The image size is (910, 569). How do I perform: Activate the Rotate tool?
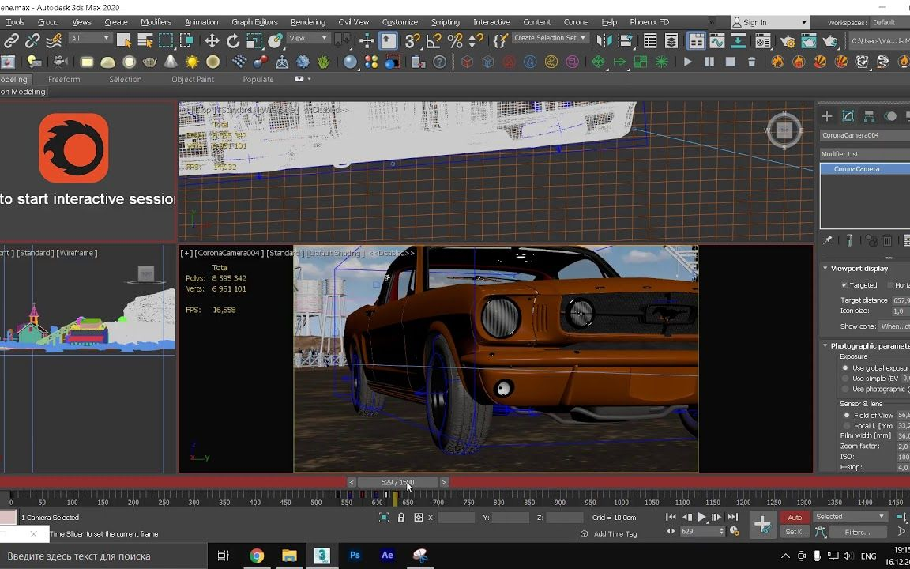click(233, 41)
